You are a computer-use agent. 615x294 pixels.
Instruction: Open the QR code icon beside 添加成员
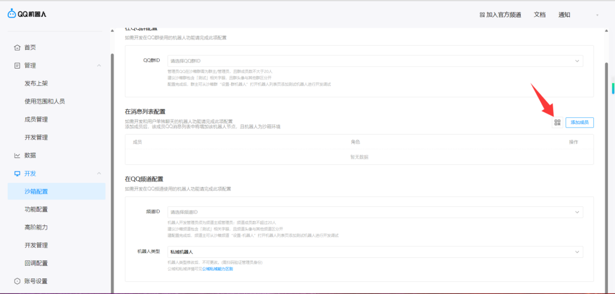coord(557,123)
